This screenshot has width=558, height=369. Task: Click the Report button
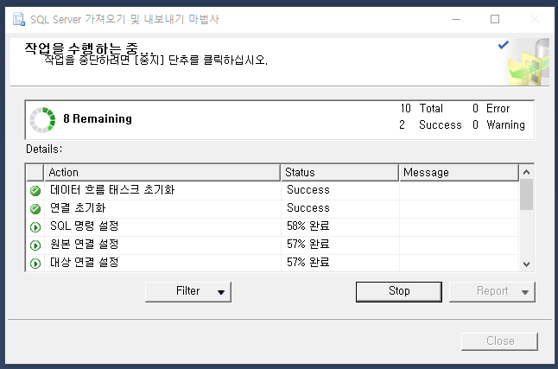click(x=492, y=292)
